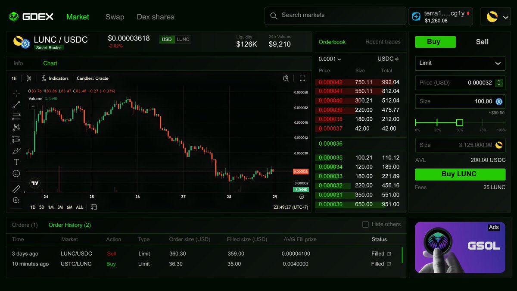Click the USDC swap arrows in the orderbook
This screenshot has width=517, height=291.
coord(397,59)
